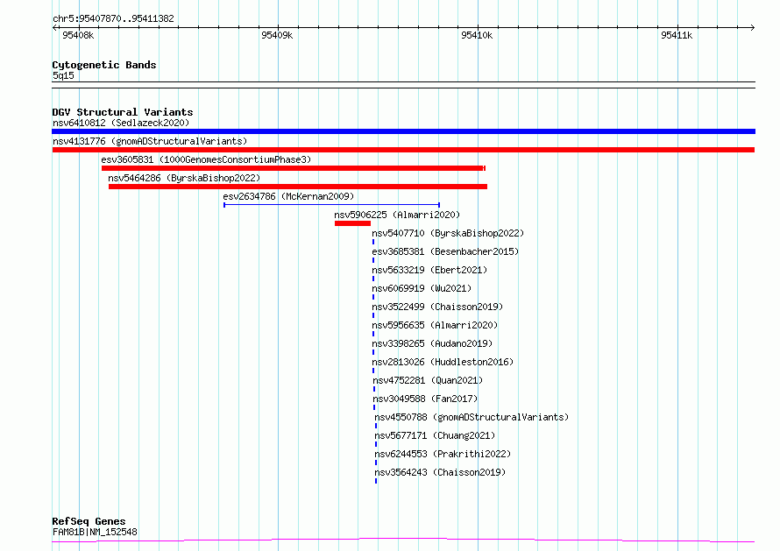Image resolution: width=780 pixels, height=551 pixels.
Task: Open esv3685381 (Besenbacher2015) variant label
Action: point(445,251)
